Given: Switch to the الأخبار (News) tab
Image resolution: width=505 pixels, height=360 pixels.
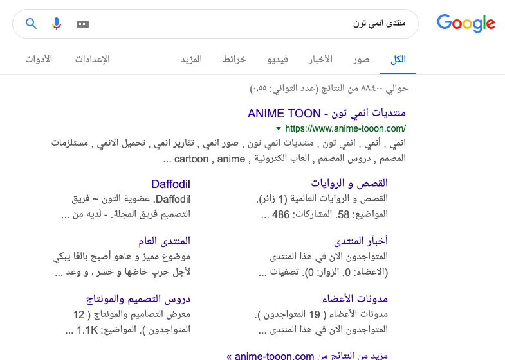Looking at the screenshot, I should point(320,59).
